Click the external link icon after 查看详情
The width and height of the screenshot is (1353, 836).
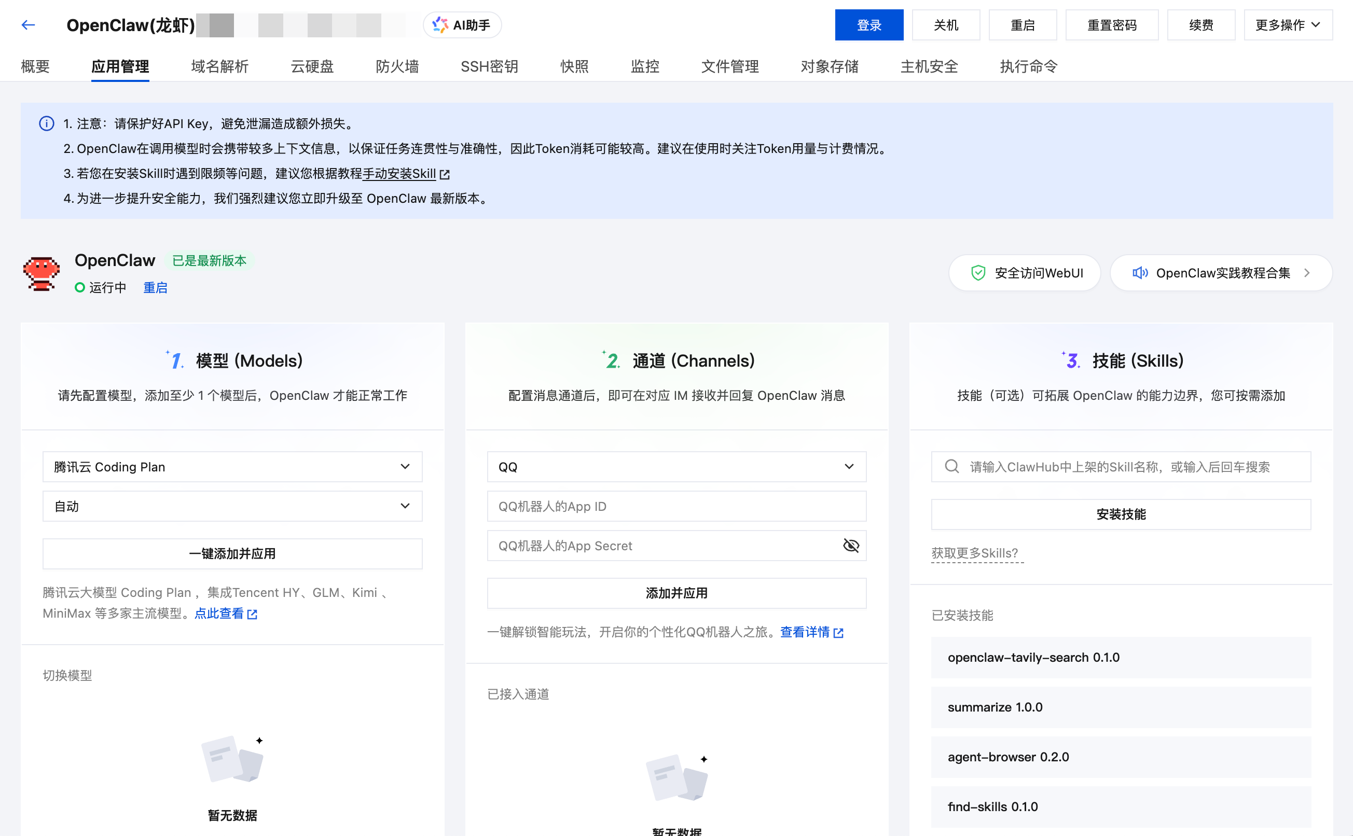tap(839, 632)
